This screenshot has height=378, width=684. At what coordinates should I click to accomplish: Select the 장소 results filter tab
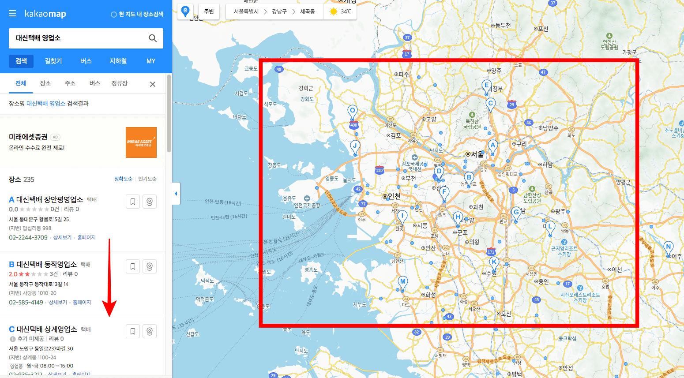pyautogui.click(x=45, y=83)
